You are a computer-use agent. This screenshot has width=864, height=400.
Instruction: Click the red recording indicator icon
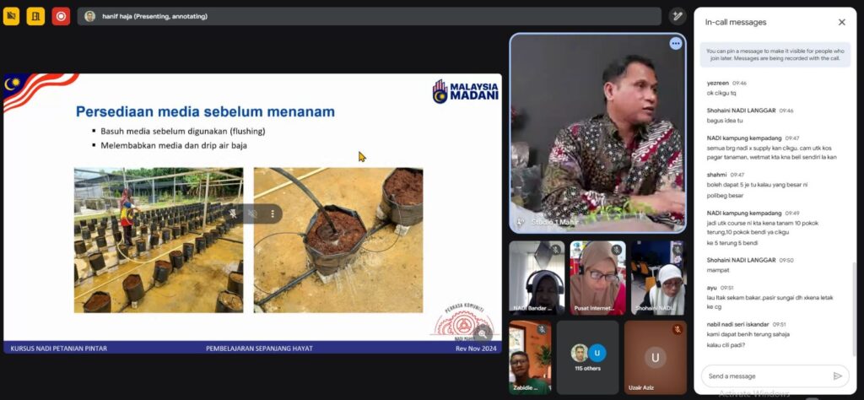coord(61,16)
